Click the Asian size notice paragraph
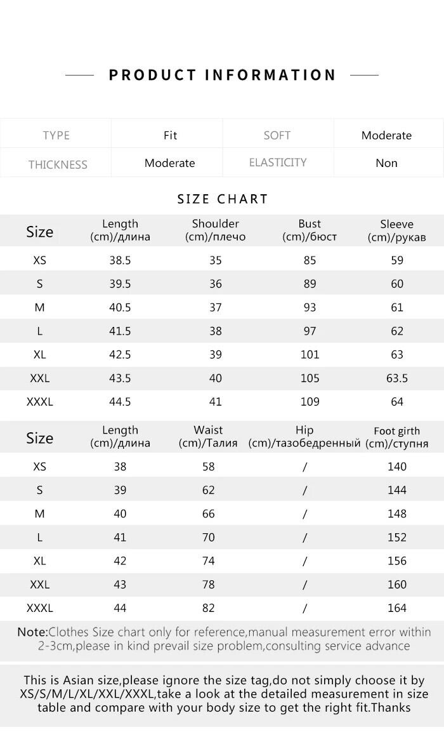444x737 pixels. pyautogui.click(x=224, y=694)
